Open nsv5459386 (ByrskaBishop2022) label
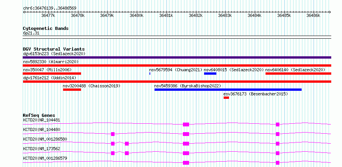The height and width of the screenshot is (167, 342). click(x=188, y=86)
